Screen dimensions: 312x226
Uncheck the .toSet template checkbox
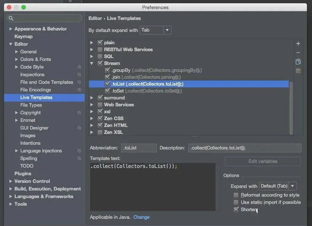click(x=107, y=91)
